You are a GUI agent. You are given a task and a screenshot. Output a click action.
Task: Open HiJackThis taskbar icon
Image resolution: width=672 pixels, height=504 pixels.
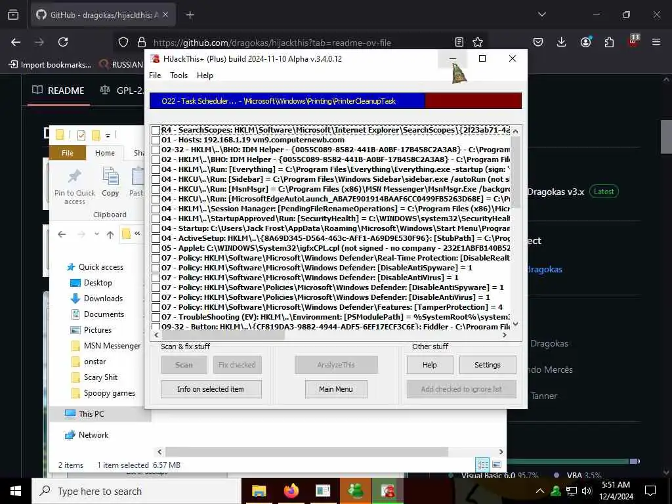click(387, 491)
